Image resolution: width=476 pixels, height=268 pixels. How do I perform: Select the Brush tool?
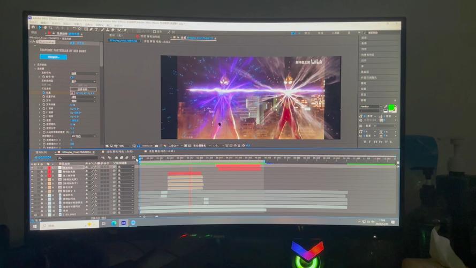click(x=103, y=30)
